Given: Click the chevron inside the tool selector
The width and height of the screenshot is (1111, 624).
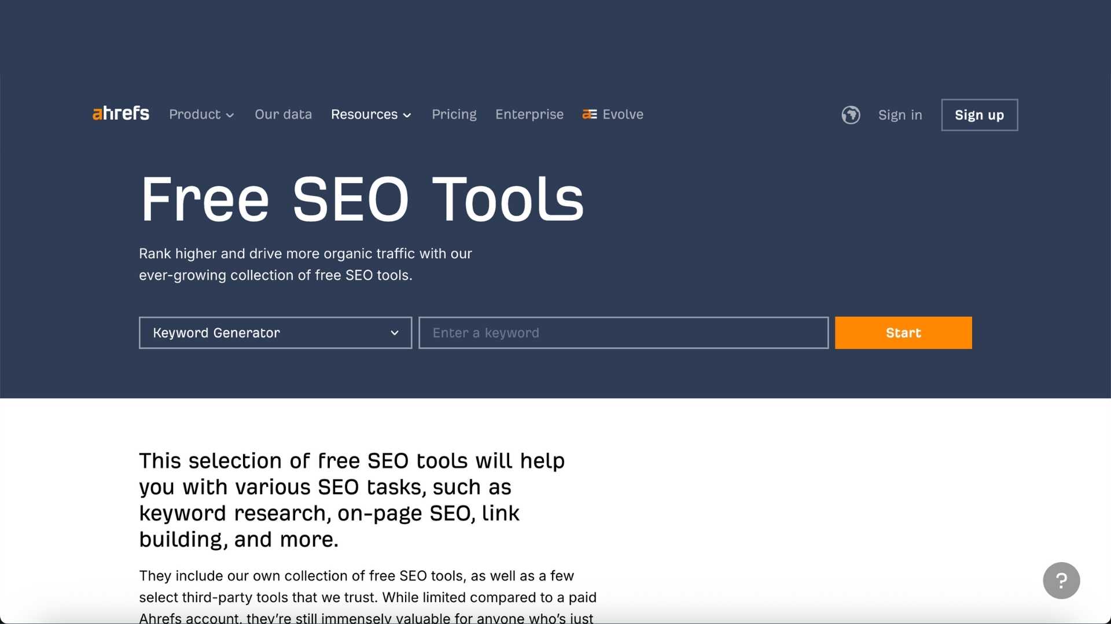Looking at the screenshot, I should tap(394, 333).
